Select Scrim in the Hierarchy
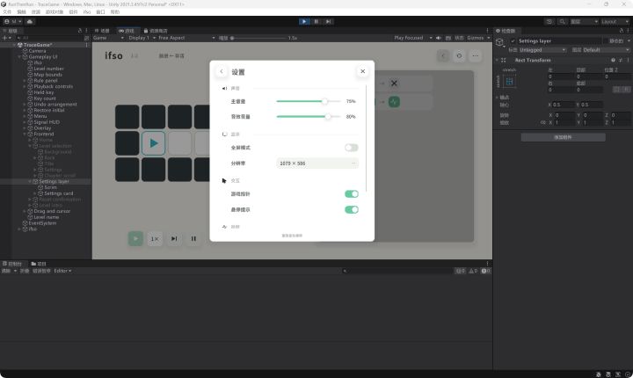Image resolution: width=633 pixels, height=378 pixels. pos(50,187)
